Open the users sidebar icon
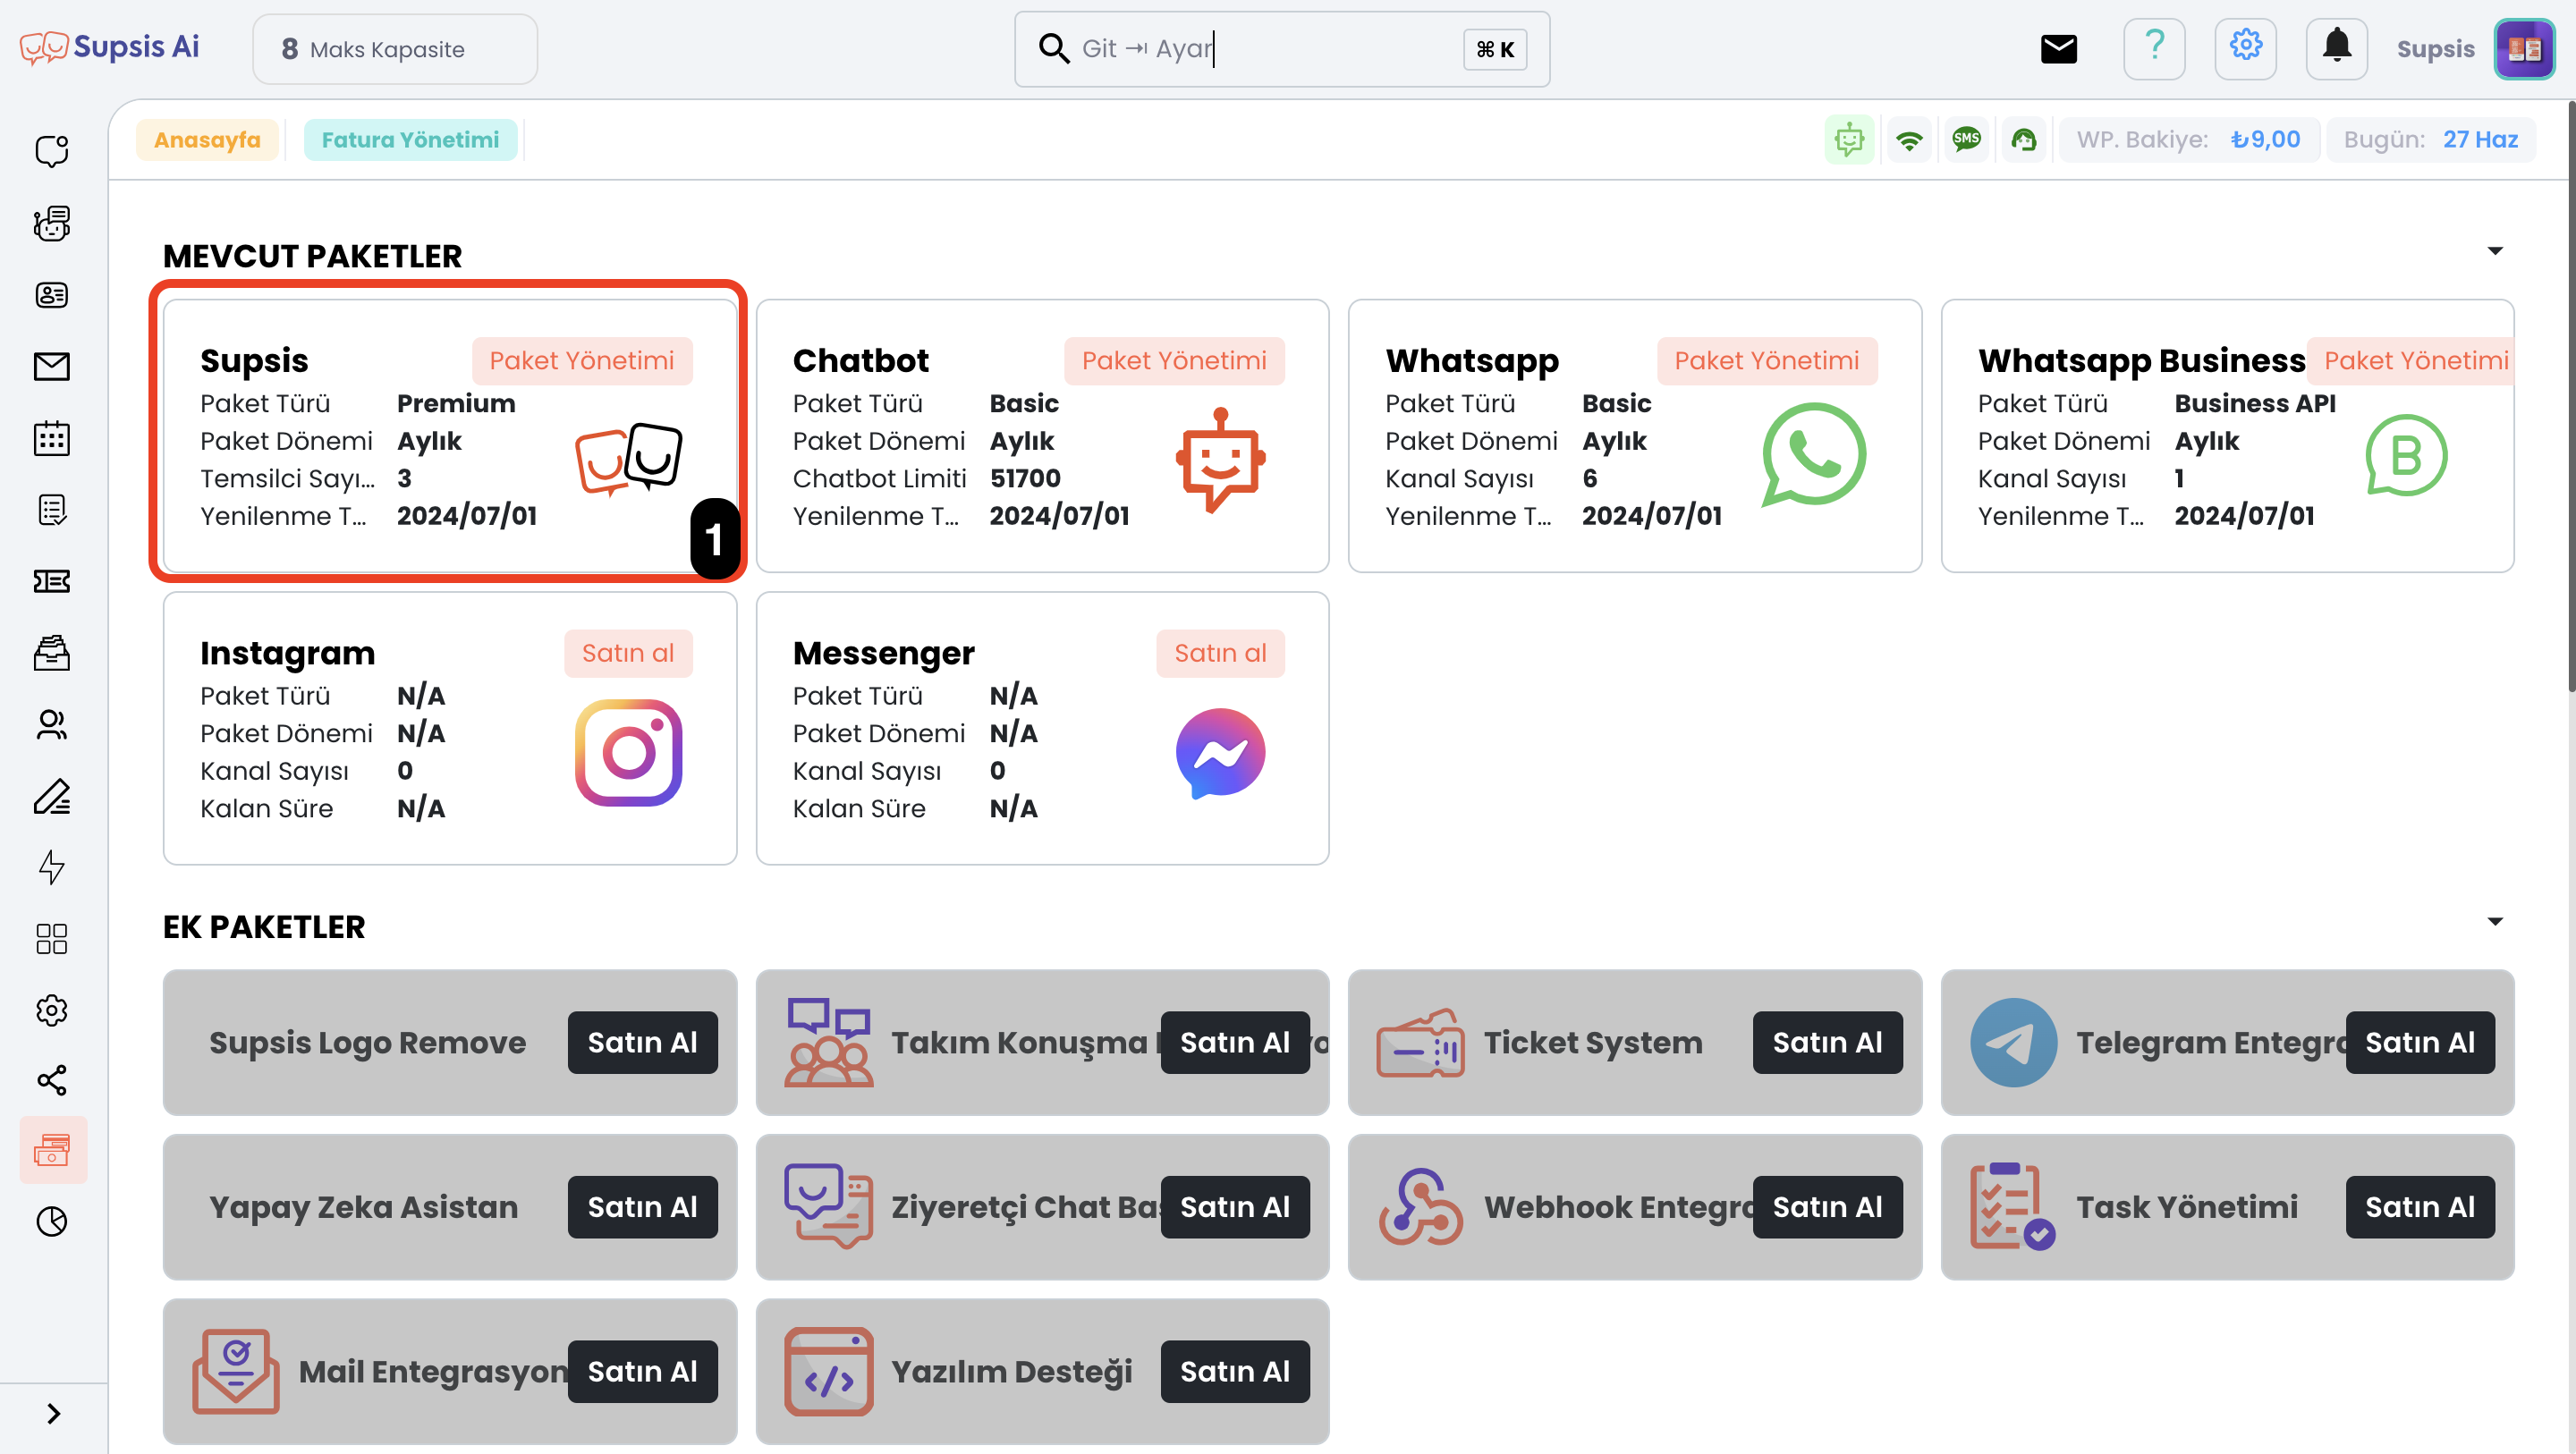The image size is (2576, 1454). [52, 724]
